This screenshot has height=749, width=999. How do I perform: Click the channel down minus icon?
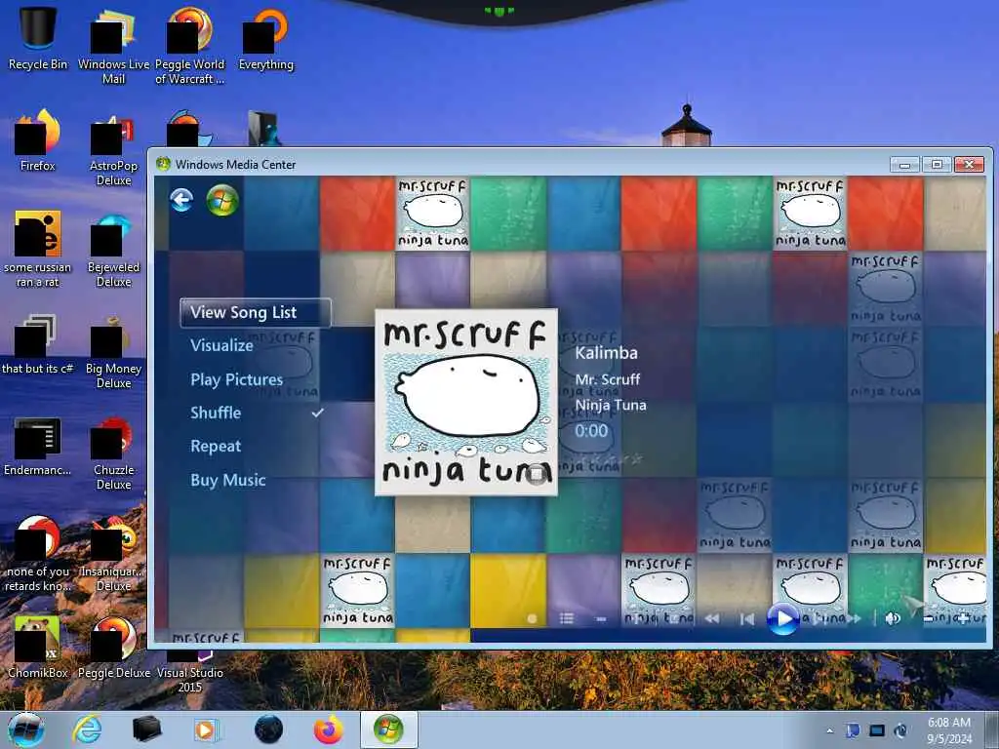click(601, 618)
